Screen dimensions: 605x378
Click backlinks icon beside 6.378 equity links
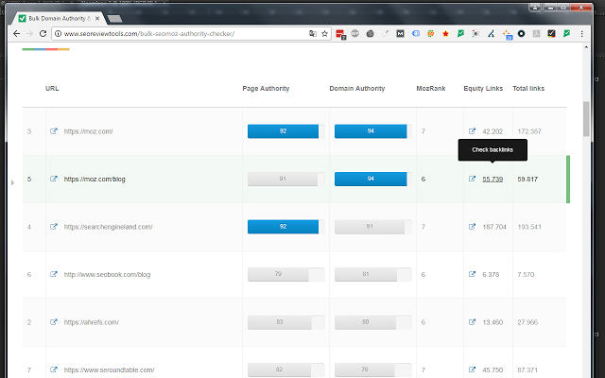[472, 274]
